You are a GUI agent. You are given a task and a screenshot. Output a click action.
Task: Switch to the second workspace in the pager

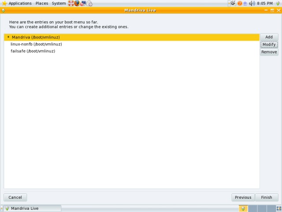pos(252,208)
